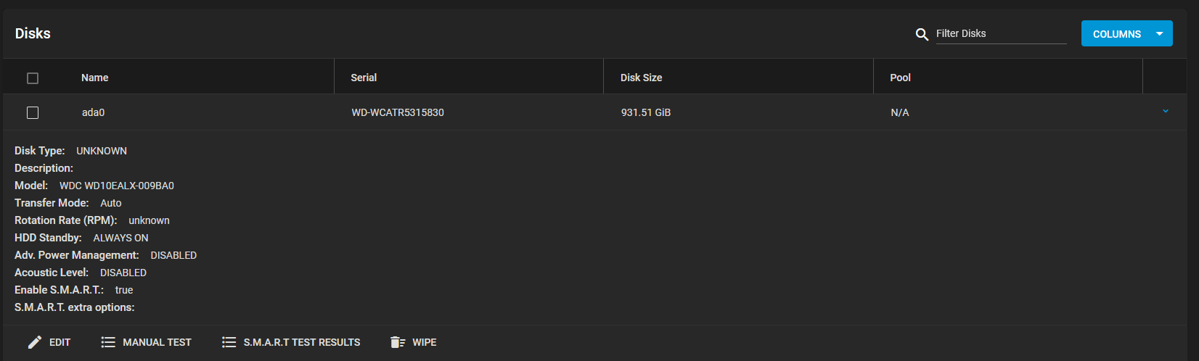The image size is (1199, 361).
Task: Click the WIPE button label
Action: pyautogui.click(x=425, y=342)
